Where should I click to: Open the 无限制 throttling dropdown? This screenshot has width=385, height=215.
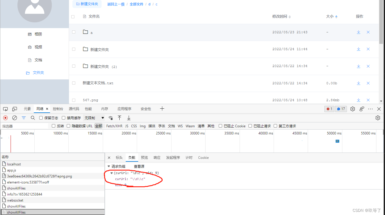click(x=94, y=118)
